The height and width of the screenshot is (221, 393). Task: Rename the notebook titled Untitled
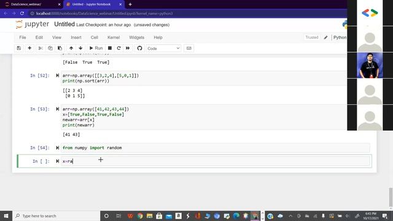[64, 25]
